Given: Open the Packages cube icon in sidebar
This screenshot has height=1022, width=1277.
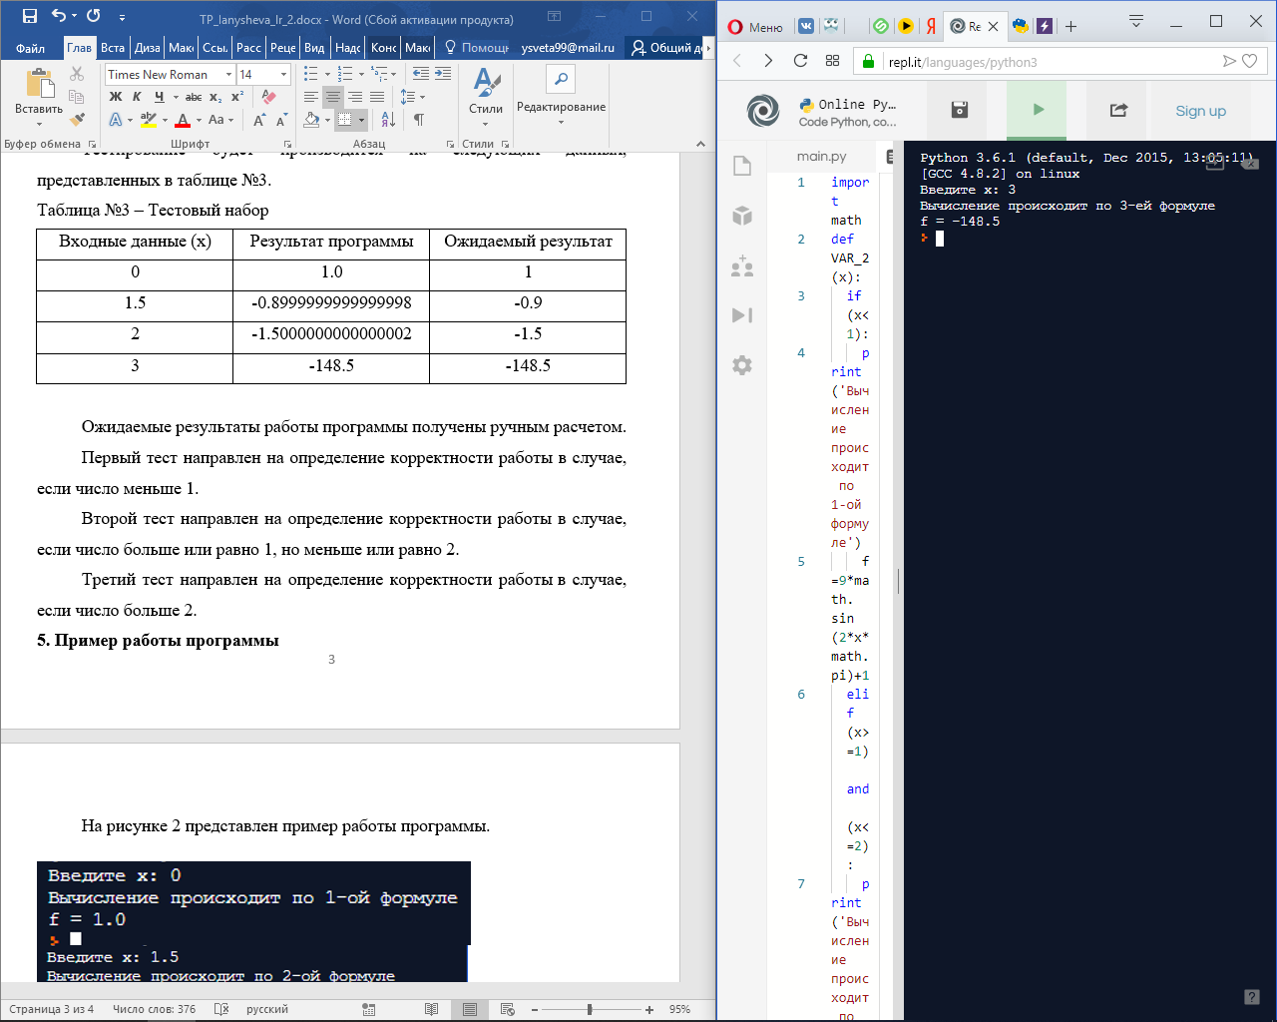Looking at the screenshot, I should tap(742, 216).
